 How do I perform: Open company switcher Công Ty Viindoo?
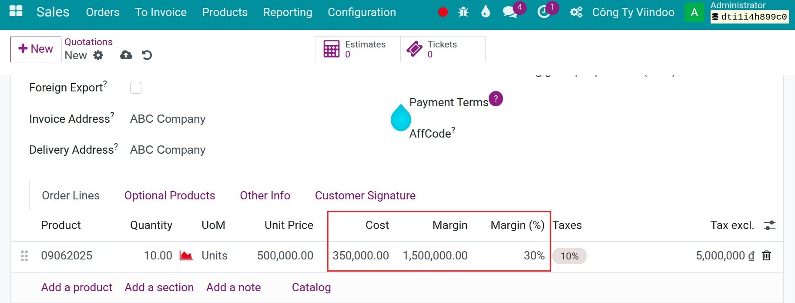coord(633,12)
